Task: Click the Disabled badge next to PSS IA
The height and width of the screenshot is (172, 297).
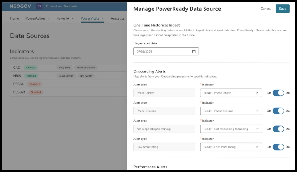Action: click(x=34, y=84)
